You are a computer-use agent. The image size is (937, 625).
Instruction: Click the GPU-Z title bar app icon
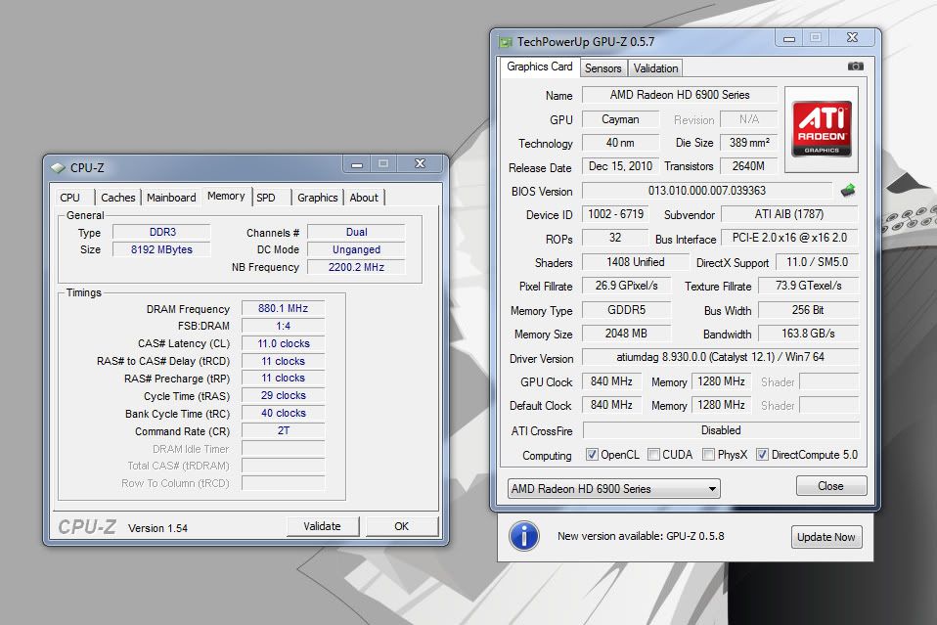506,42
